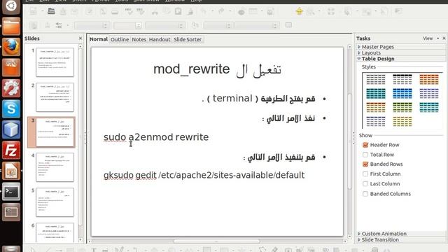Click the Cut scissors icon in toolbar
Image resolution: width=448 pixels, height=252 pixels.
155,11
